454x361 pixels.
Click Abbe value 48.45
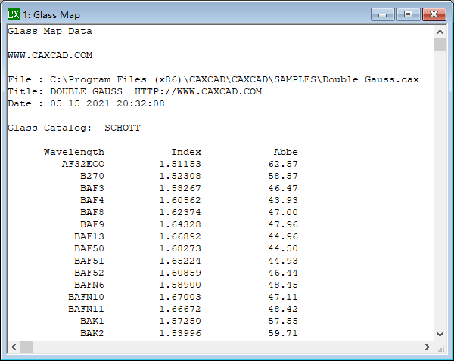(x=283, y=285)
